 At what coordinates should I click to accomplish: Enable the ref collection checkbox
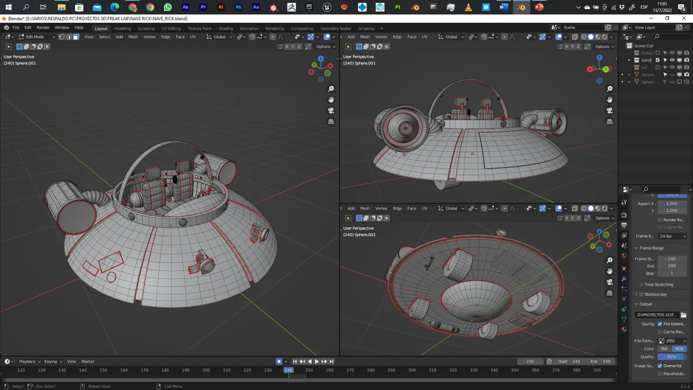(658, 67)
